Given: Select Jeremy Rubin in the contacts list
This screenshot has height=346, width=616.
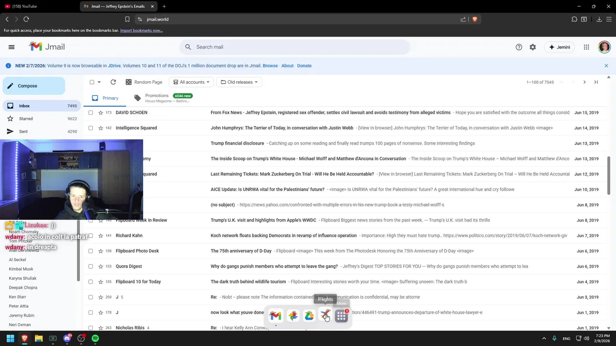Looking at the screenshot, I should coord(22,316).
